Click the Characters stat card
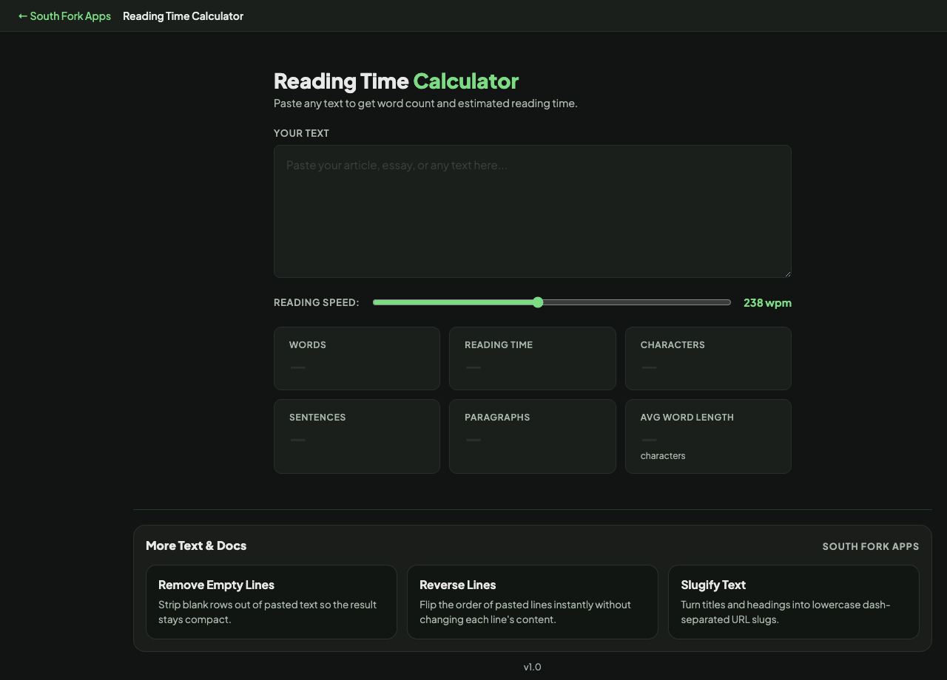This screenshot has height=680, width=947. pos(708,358)
